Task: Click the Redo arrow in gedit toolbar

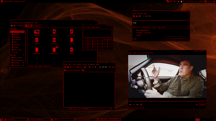Action: click(x=96, y=67)
